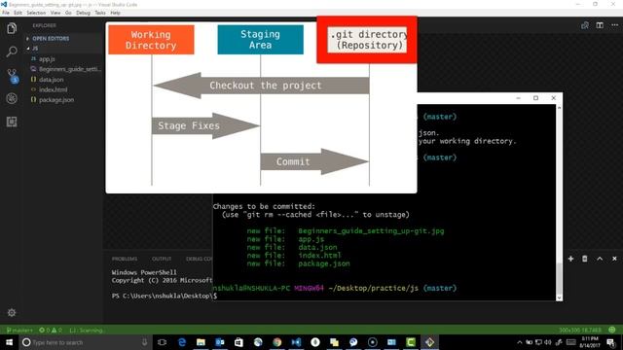Image resolution: width=623 pixels, height=350 pixels.
Task: Open the Microsoft Store taskbar icon
Action: coord(238,342)
